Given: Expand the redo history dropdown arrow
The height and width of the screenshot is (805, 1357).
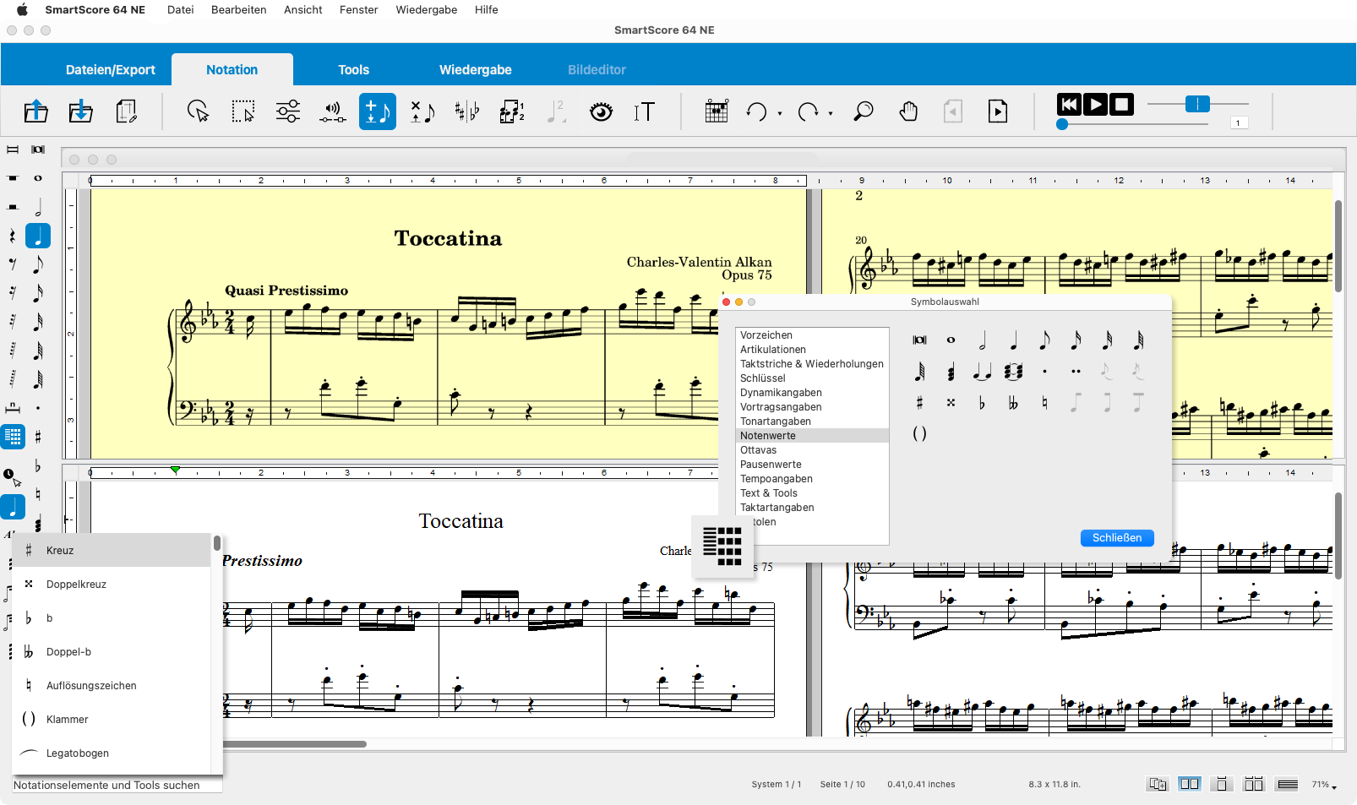Looking at the screenshot, I should pos(831,113).
